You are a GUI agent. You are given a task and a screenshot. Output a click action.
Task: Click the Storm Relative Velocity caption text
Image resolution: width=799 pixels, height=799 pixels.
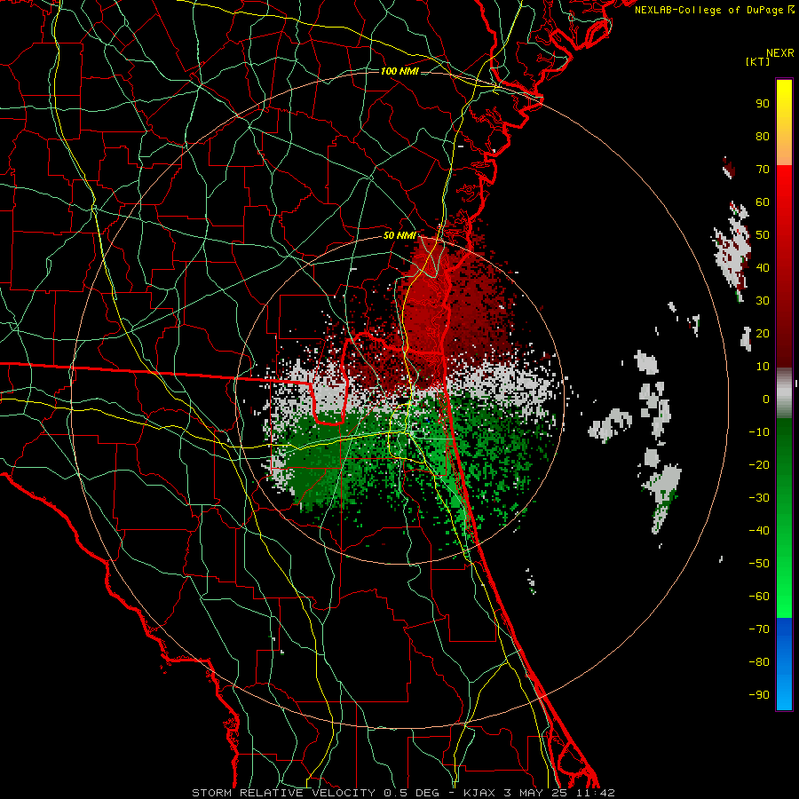tap(404, 793)
